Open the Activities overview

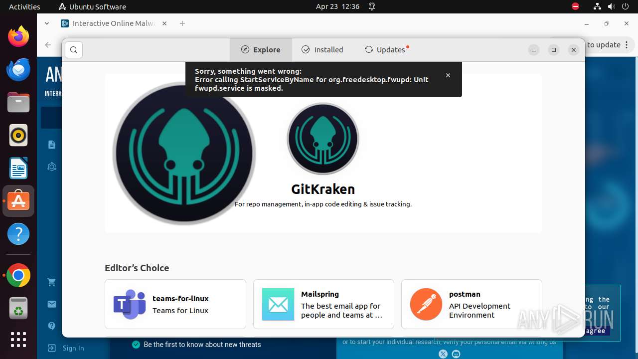[x=24, y=6]
